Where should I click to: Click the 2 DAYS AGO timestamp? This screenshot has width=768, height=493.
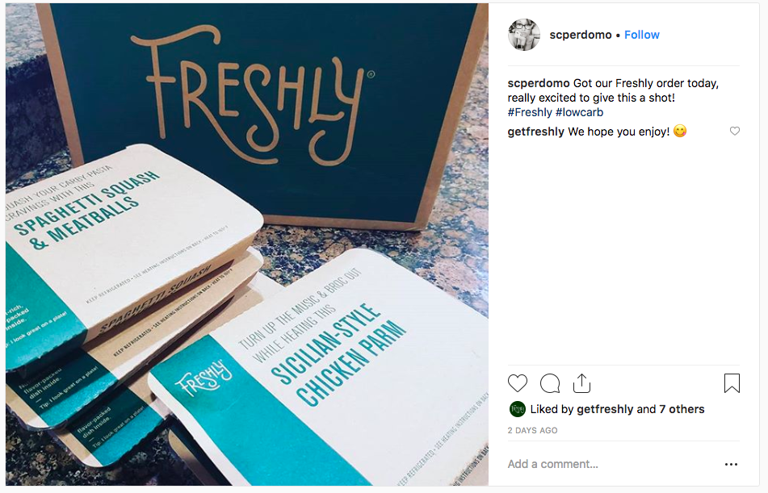pyautogui.click(x=532, y=431)
